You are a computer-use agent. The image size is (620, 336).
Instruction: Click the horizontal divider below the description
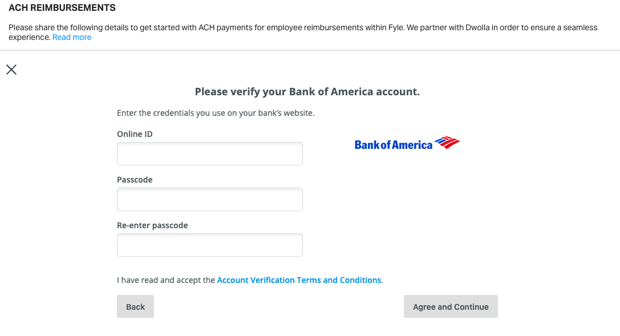click(310, 50)
